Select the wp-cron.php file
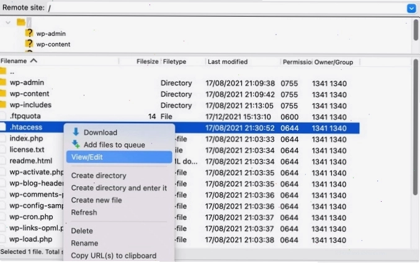This screenshot has width=420, height=263. click(x=32, y=217)
